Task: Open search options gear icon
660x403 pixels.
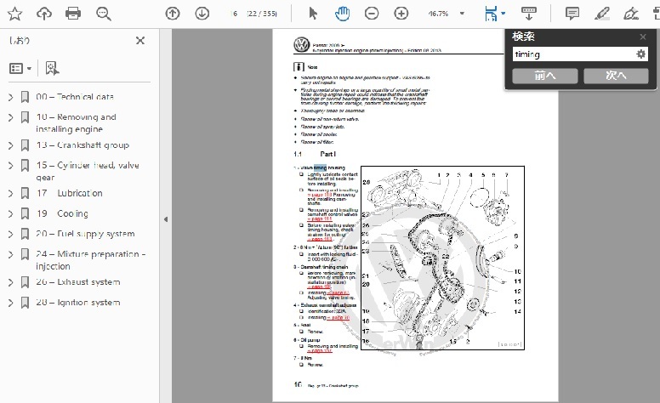Action: tap(640, 54)
